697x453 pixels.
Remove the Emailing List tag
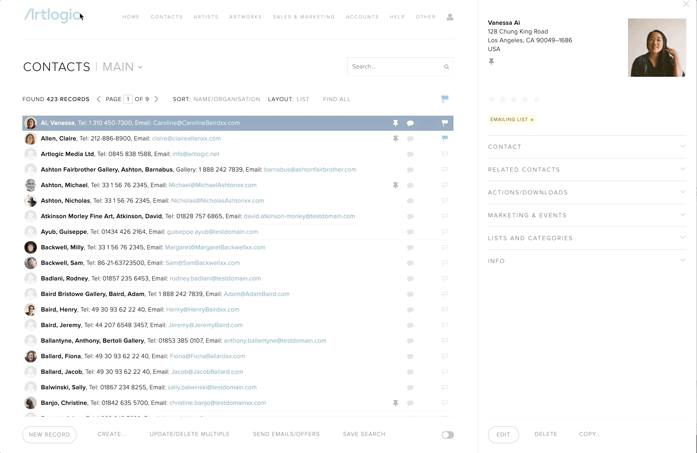532,120
